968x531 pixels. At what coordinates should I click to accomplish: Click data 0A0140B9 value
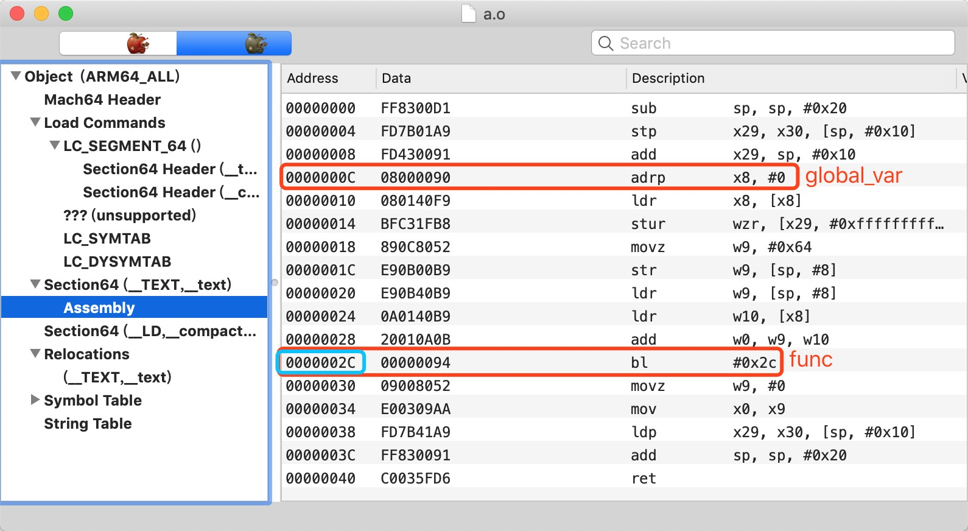point(416,316)
